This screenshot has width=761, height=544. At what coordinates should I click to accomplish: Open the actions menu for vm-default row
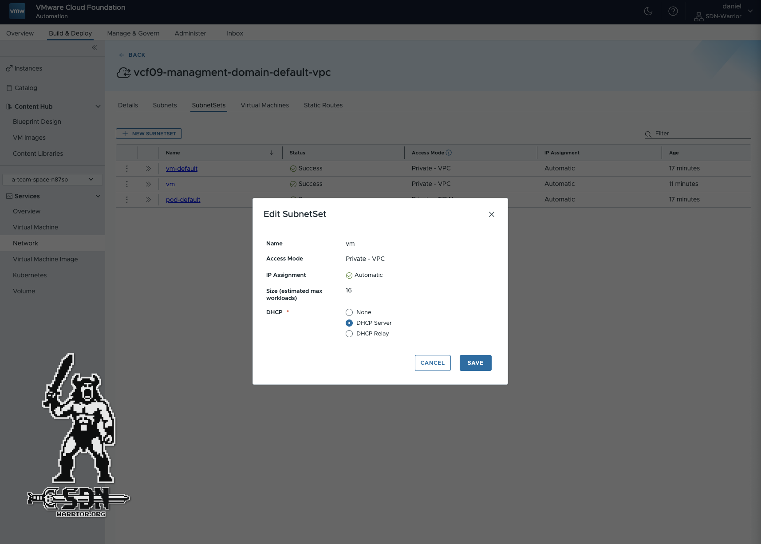[127, 169]
